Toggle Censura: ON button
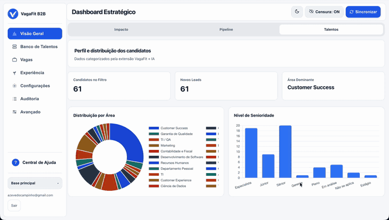The height and width of the screenshot is (220, 389). [324, 12]
